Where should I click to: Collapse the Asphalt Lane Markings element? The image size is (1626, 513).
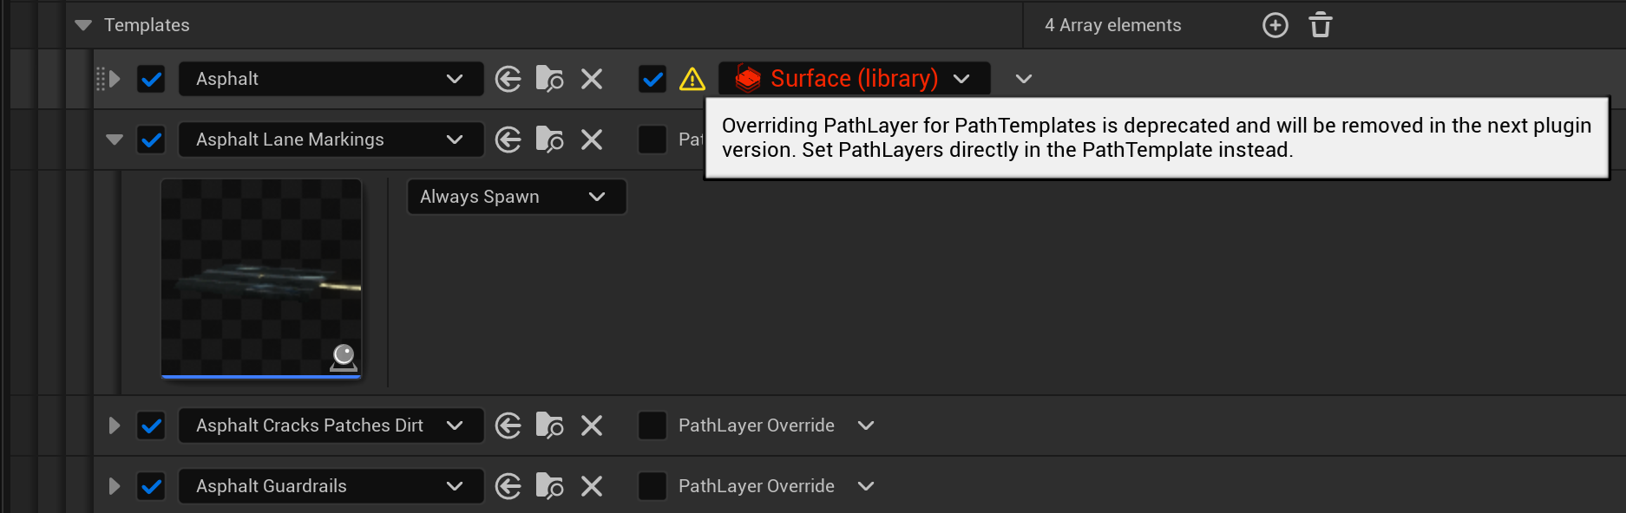pos(114,140)
